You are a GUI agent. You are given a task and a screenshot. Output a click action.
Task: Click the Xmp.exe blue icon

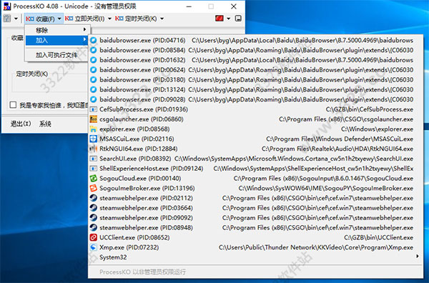94,247
